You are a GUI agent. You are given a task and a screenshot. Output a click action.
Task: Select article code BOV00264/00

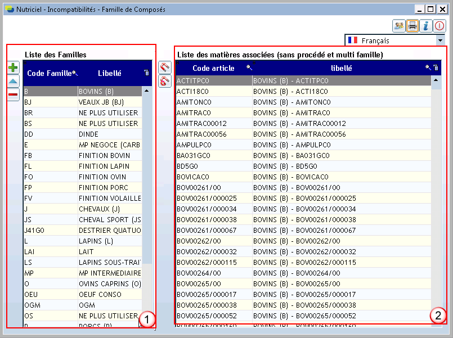(x=199, y=273)
